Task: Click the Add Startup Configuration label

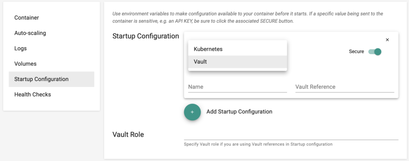Action: [239, 112]
